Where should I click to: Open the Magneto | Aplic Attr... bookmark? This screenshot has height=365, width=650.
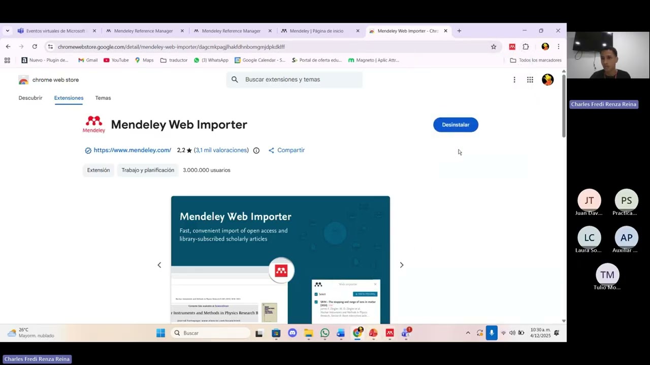pos(373,60)
